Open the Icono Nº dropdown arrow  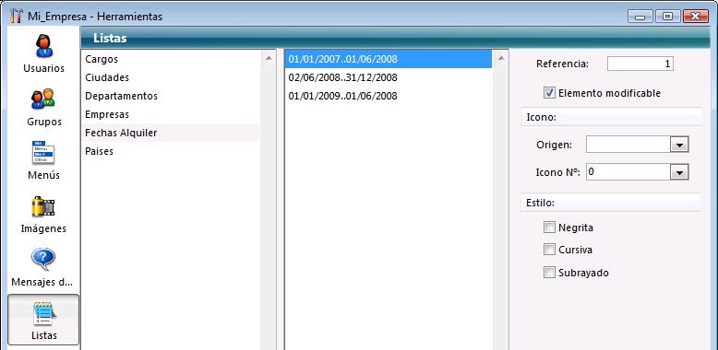point(679,173)
